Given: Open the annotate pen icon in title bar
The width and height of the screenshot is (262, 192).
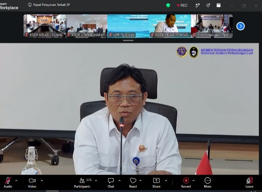Looking at the screenshot, I should click(x=198, y=5).
